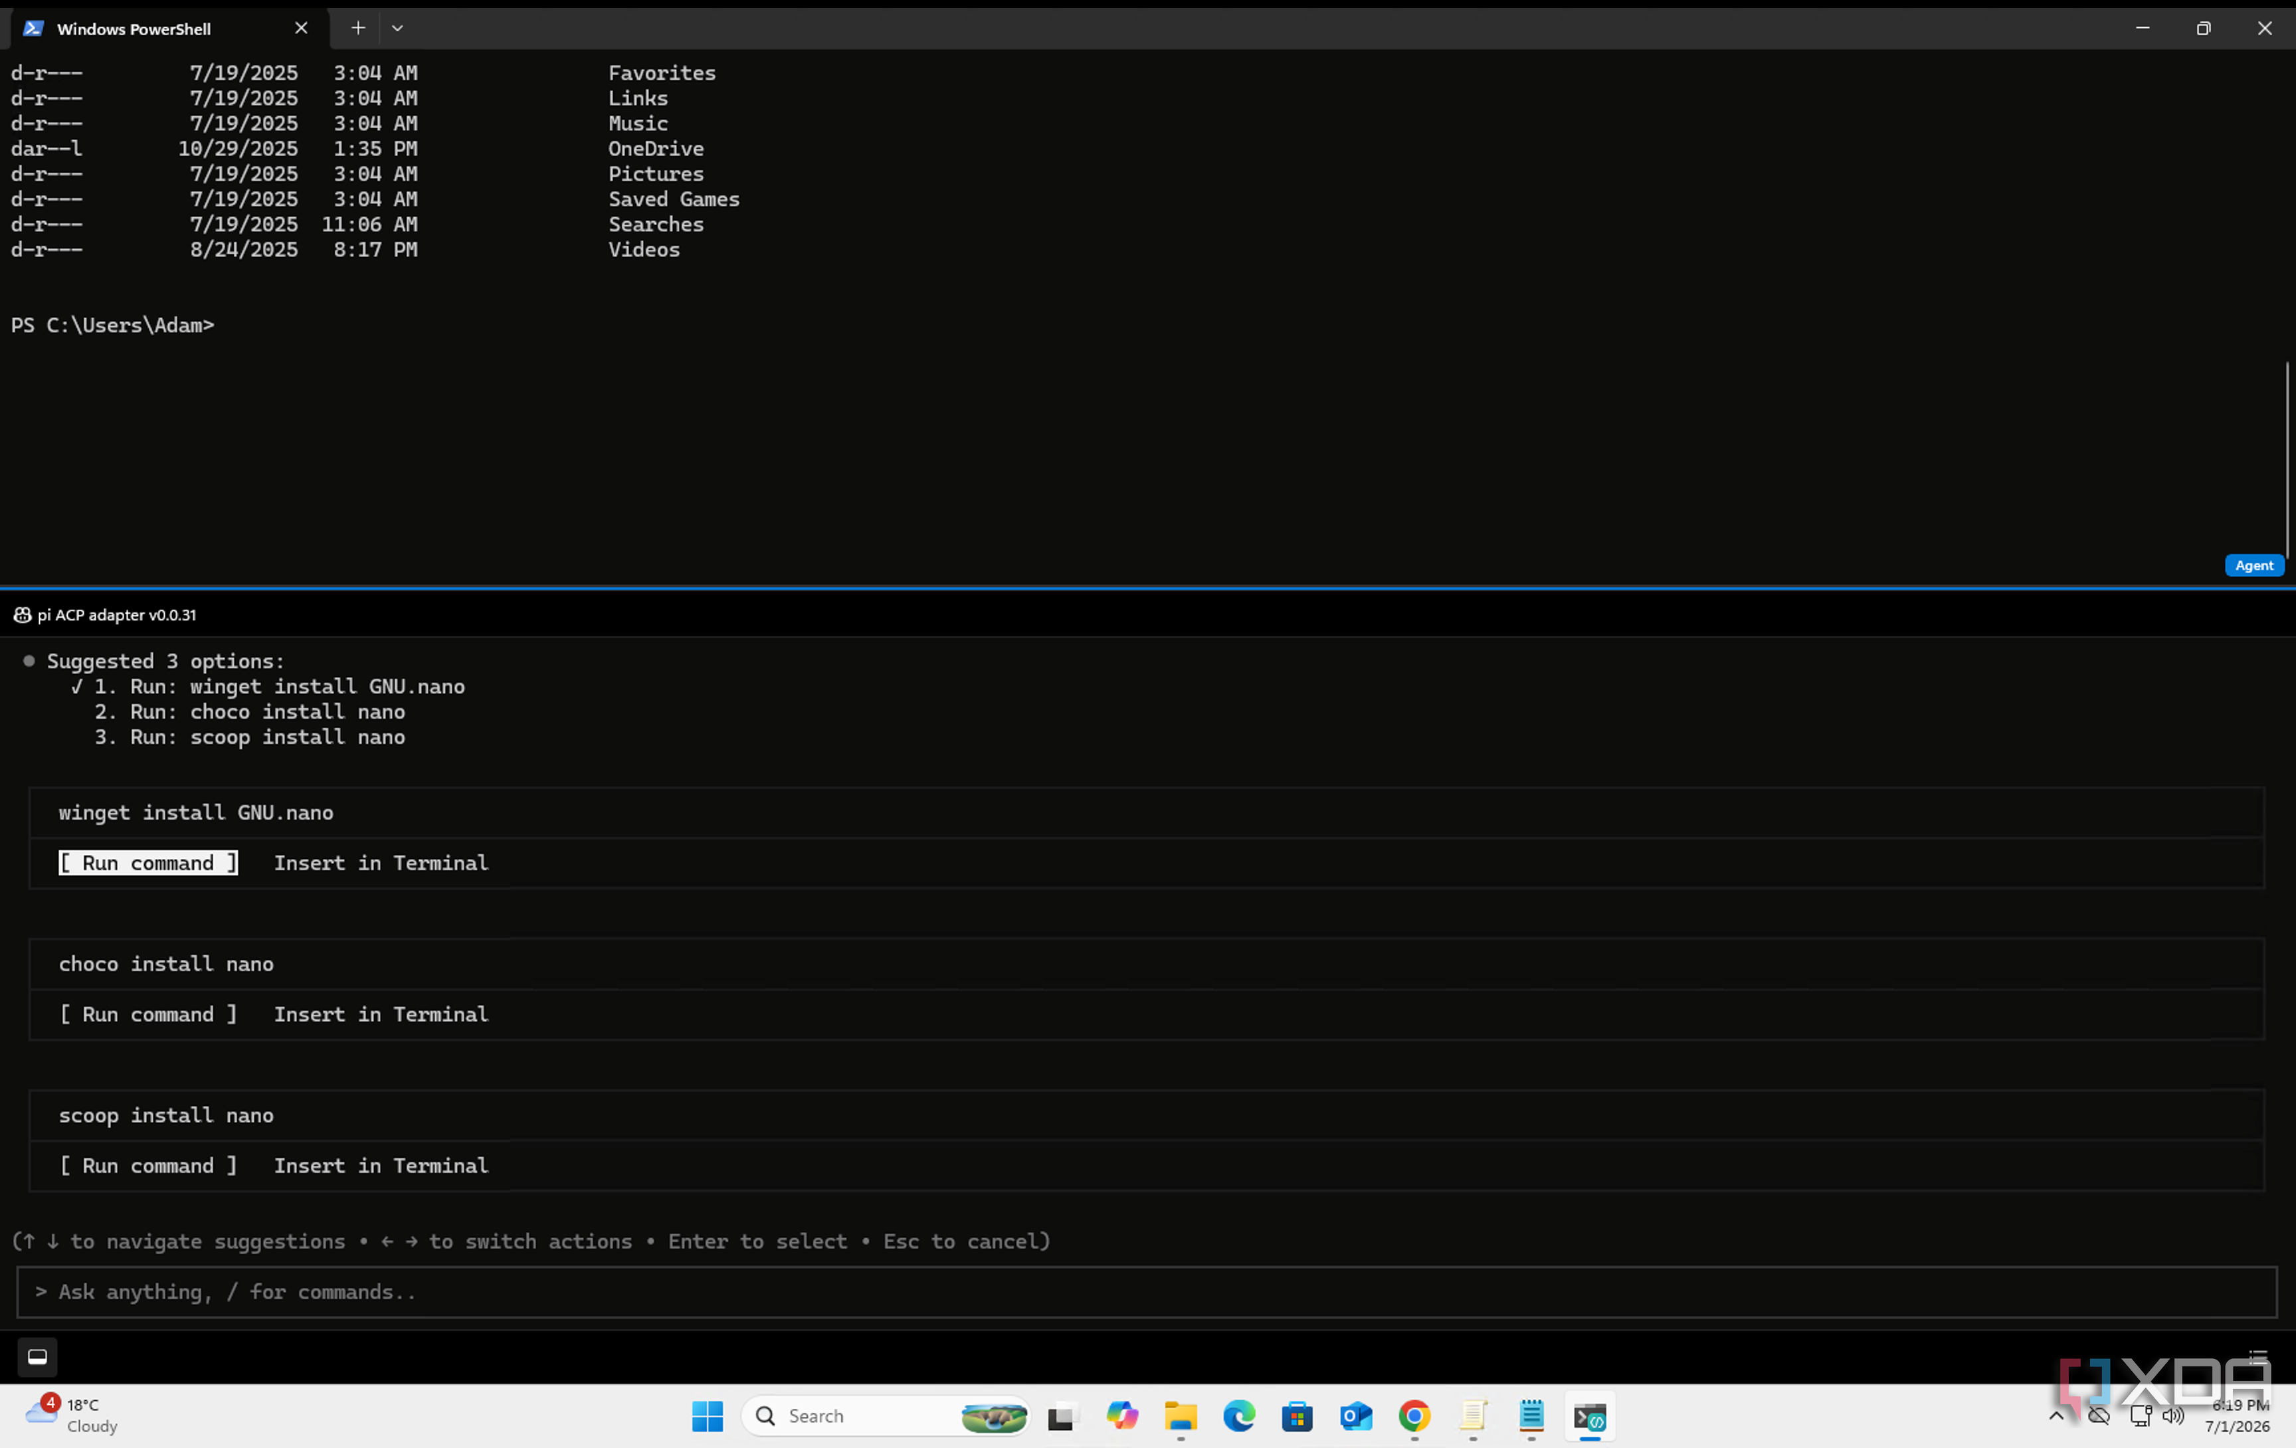Click the Pictures directory entry
This screenshot has height=1448, width=2296.
(x=656, y=175)
